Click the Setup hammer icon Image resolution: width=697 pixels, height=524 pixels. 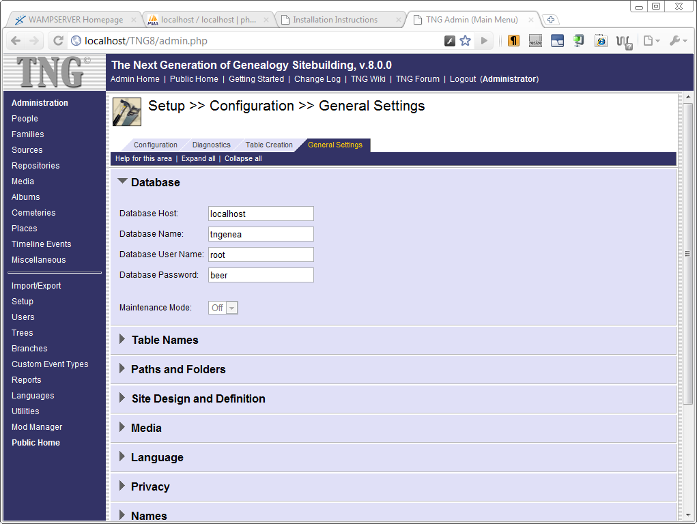(127, 112)
